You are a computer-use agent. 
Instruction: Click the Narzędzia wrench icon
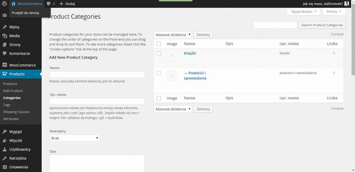(x=4, y=158)
